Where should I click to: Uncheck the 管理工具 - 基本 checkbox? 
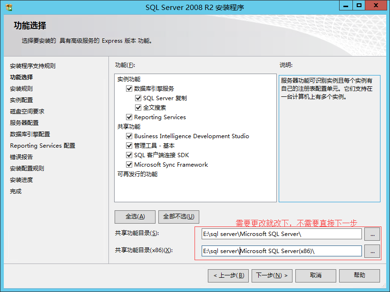[129, 145]
